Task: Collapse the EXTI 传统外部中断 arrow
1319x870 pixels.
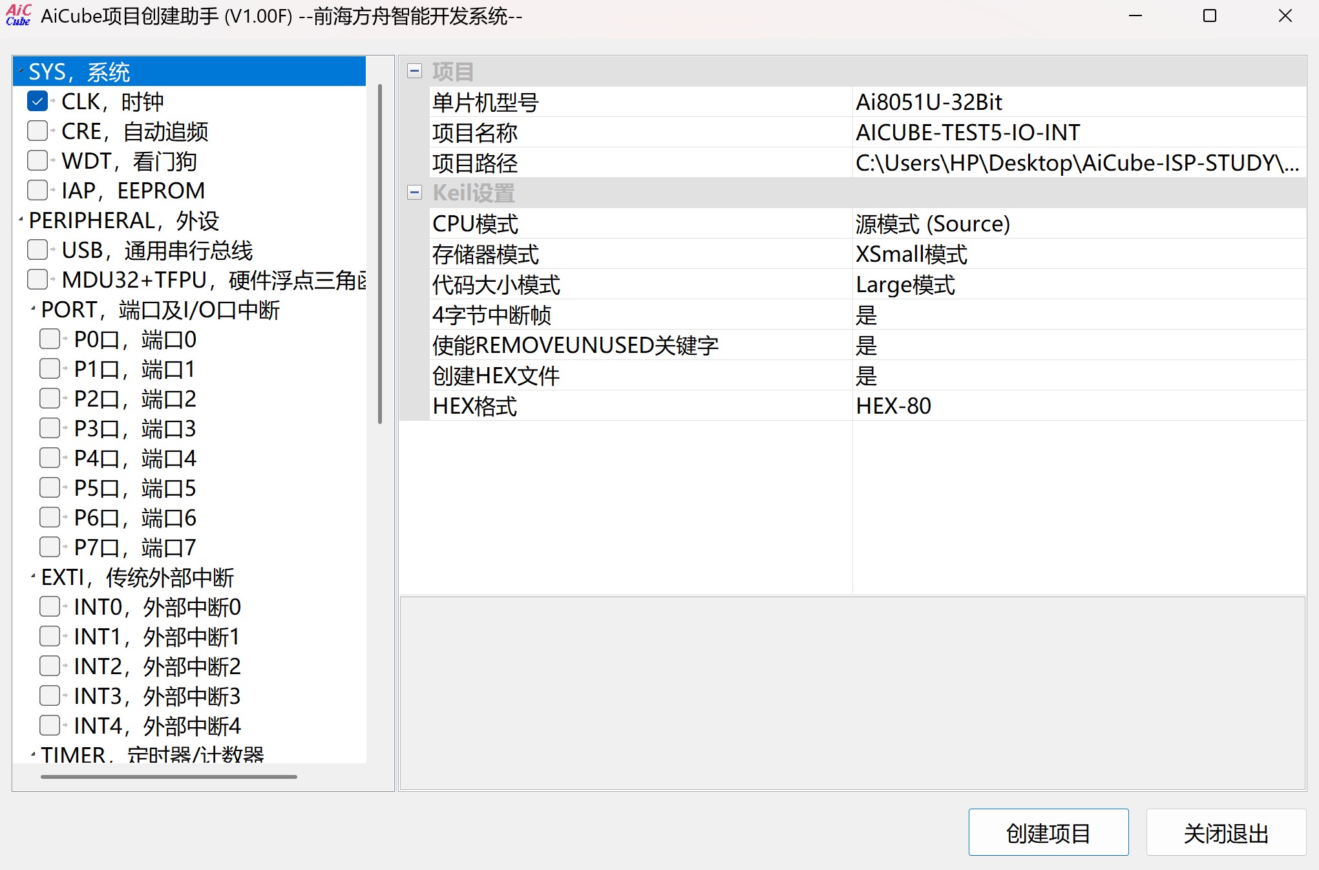Action: click(x=33, y=577)
